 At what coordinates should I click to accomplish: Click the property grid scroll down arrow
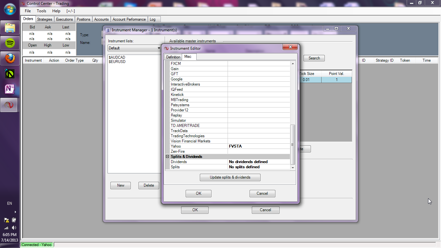click(293, 168)
